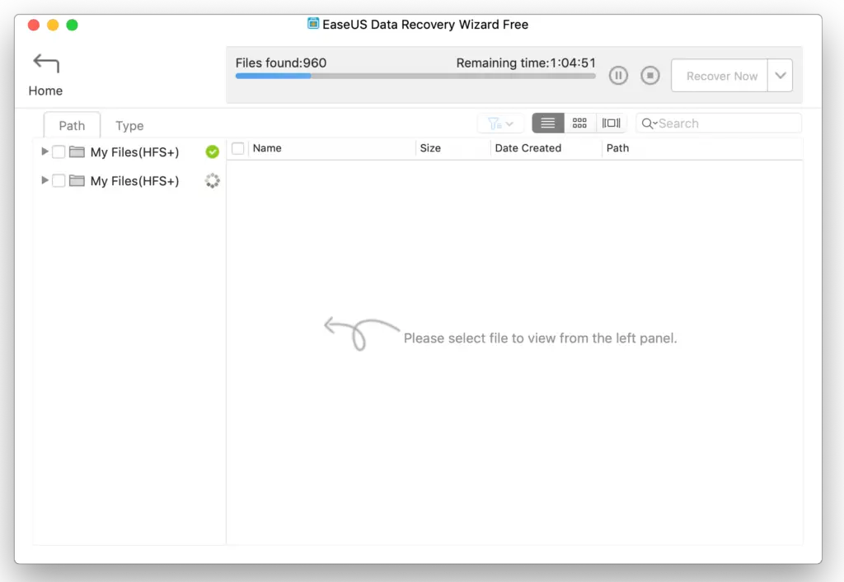Screen dimensions: 844x582
Task: Maximize the window with the green button
Action: [73, 25]
